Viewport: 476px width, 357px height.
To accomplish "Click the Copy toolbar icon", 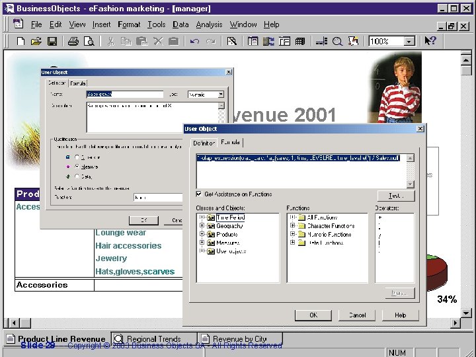I will pos(126,41).
